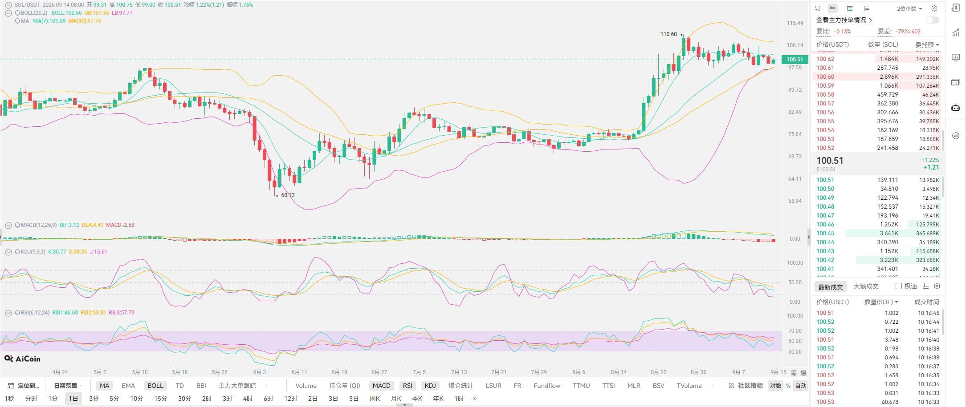Click the 社区指标 button
This screenshot has width=966, height=407.
pyautogui.click(x=750, y=386)
